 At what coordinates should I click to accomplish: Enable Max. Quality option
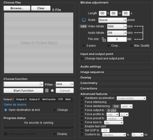(x=131, y=46)
